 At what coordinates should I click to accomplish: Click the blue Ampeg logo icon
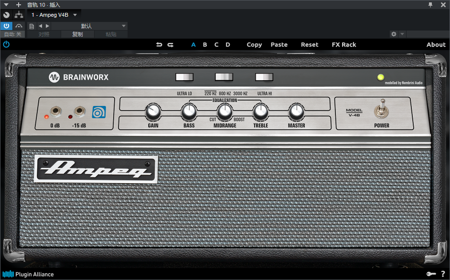[x=99, y=112]
